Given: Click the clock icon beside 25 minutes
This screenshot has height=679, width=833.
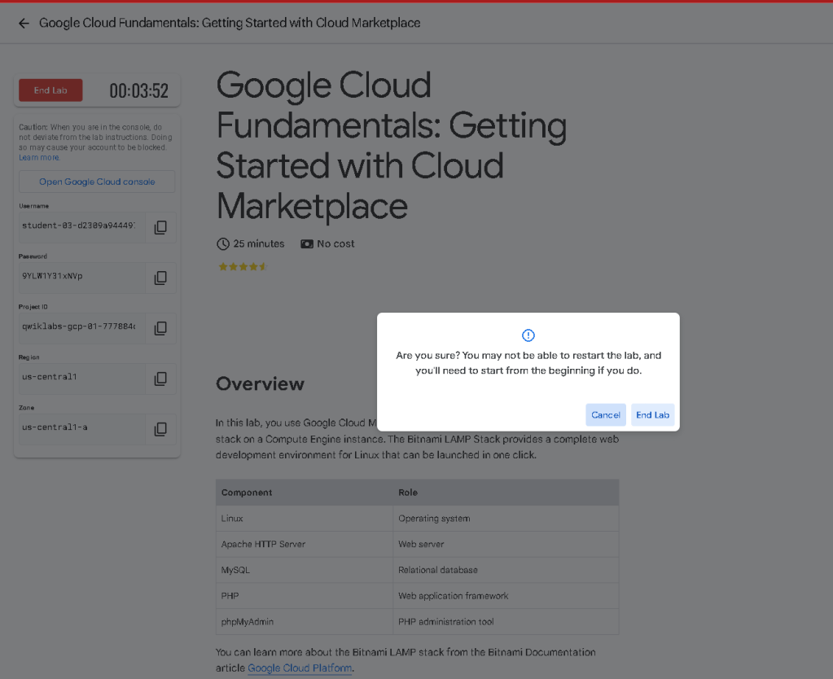Looking at the screenshot, I should click(223, 244).
